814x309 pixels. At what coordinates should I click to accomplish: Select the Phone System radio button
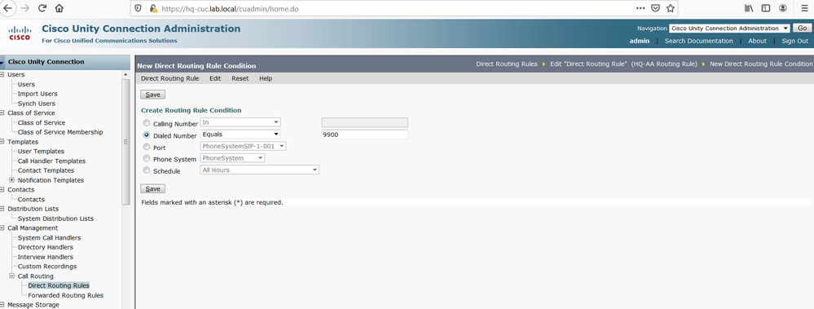tap(147, 158)
